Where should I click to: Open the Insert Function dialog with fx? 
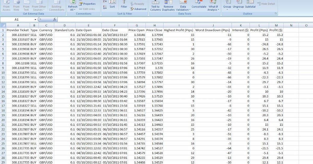point(55,19)
